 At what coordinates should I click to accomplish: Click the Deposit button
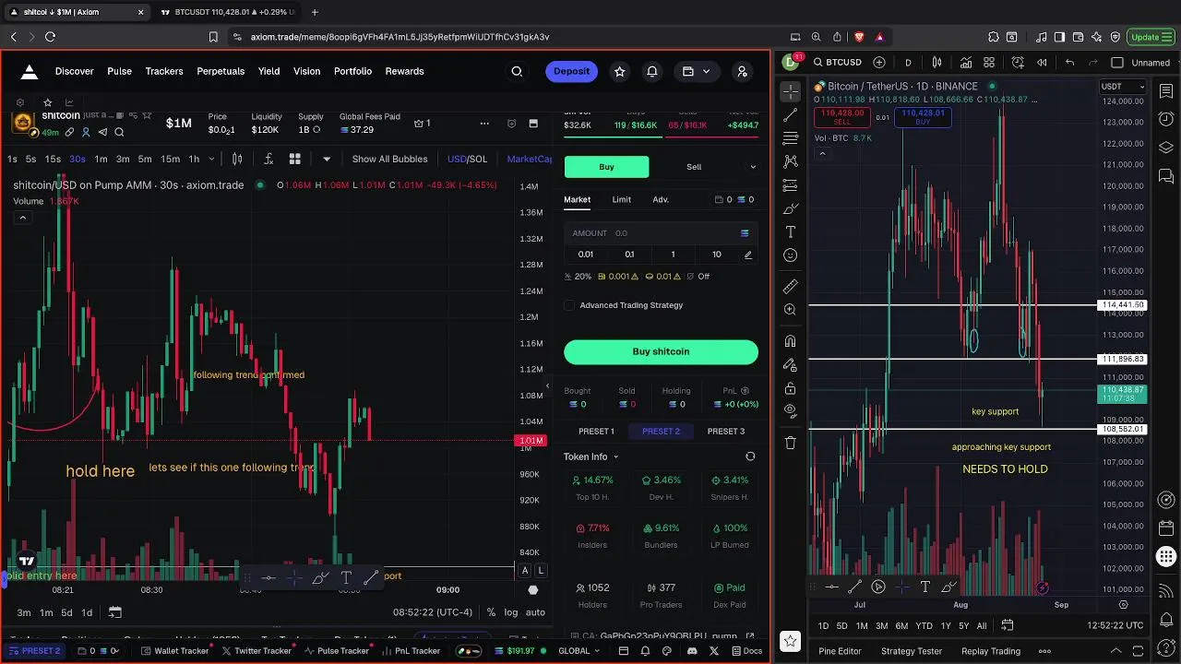coord(571,71)
